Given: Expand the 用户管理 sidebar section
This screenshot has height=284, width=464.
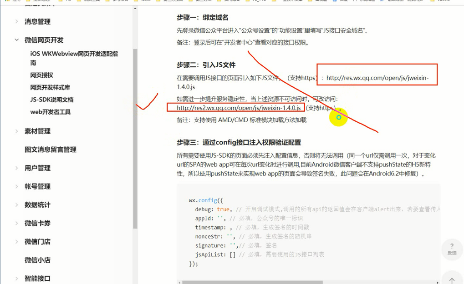Looking at the screenshot, I should [17, 168].
